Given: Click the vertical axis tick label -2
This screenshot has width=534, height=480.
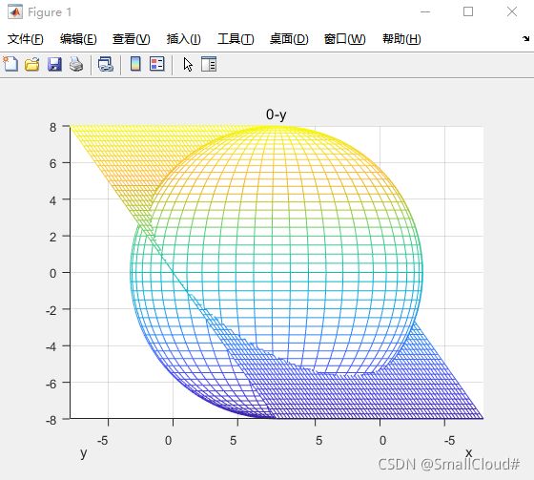Looking at the screenshot, I should tap(51, 310).
